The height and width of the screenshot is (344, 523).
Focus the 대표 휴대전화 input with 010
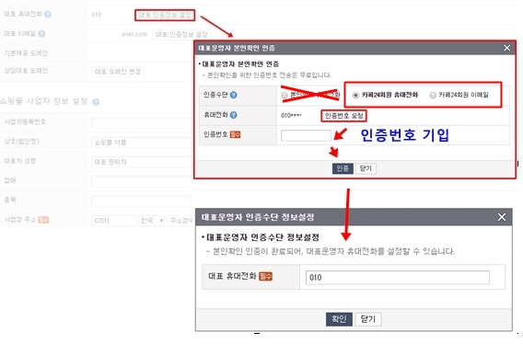click(398, 278)
